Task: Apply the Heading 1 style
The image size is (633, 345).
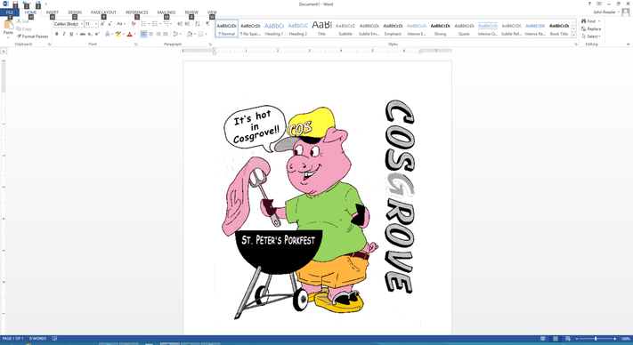Action: (x=274, y=28)
